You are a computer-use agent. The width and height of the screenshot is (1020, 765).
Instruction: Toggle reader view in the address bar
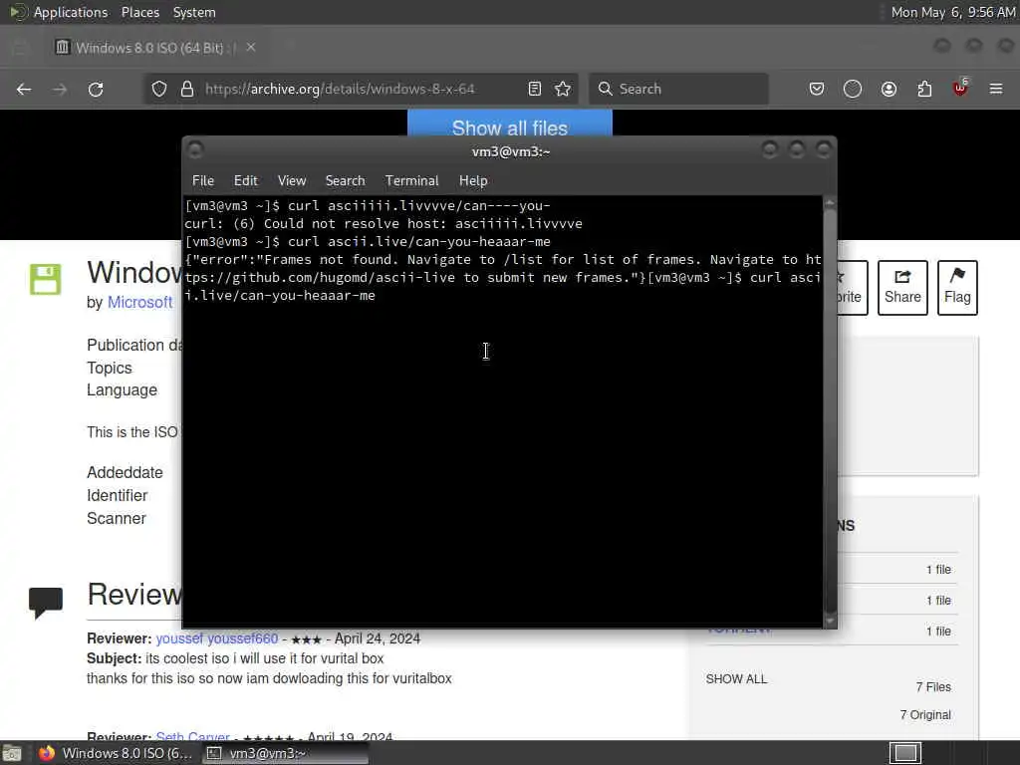535,89
